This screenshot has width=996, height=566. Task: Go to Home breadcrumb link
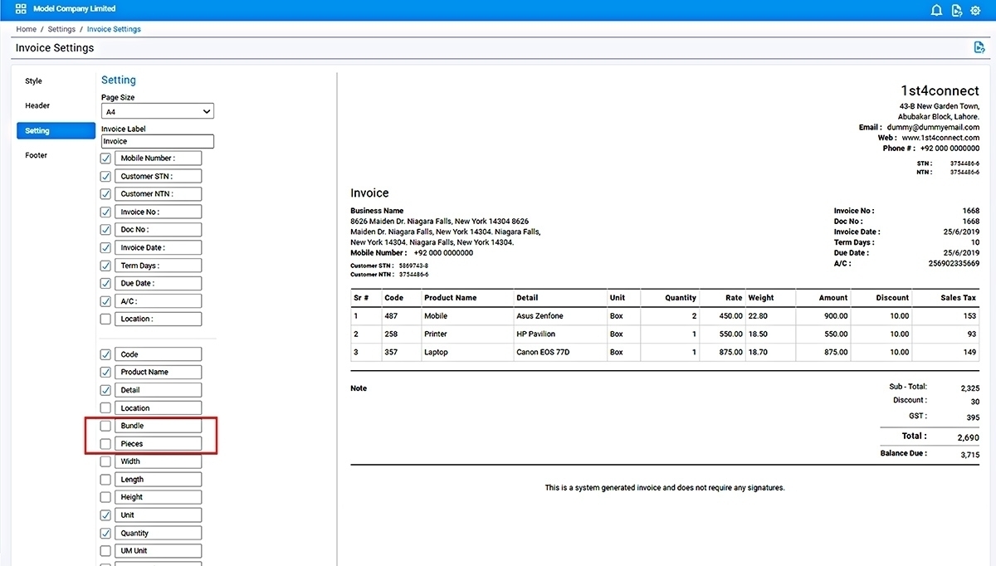click(27, 29)
